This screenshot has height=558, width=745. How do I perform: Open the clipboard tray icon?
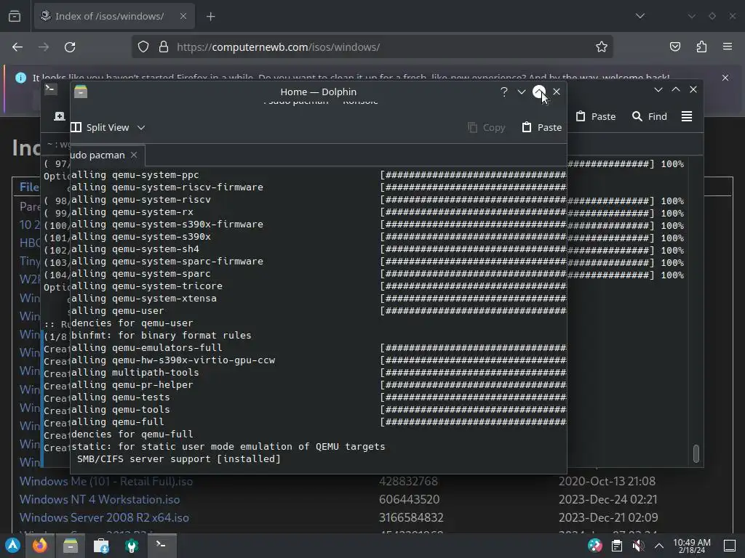coord(617,546)
